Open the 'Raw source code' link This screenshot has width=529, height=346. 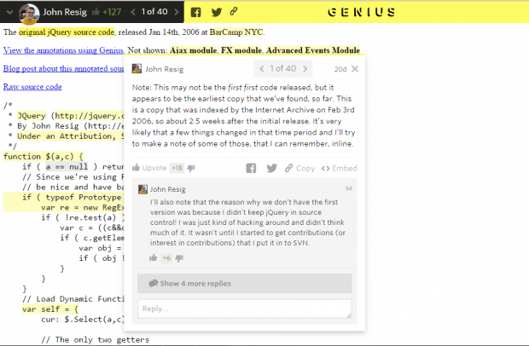(32, 87)
